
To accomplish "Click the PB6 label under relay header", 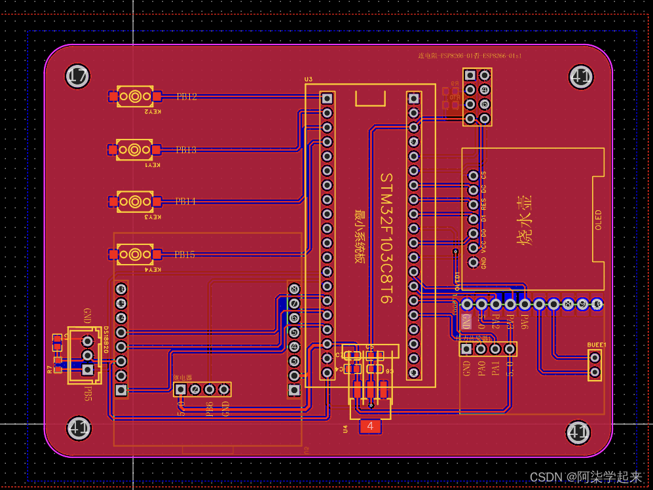I will 210,409.
